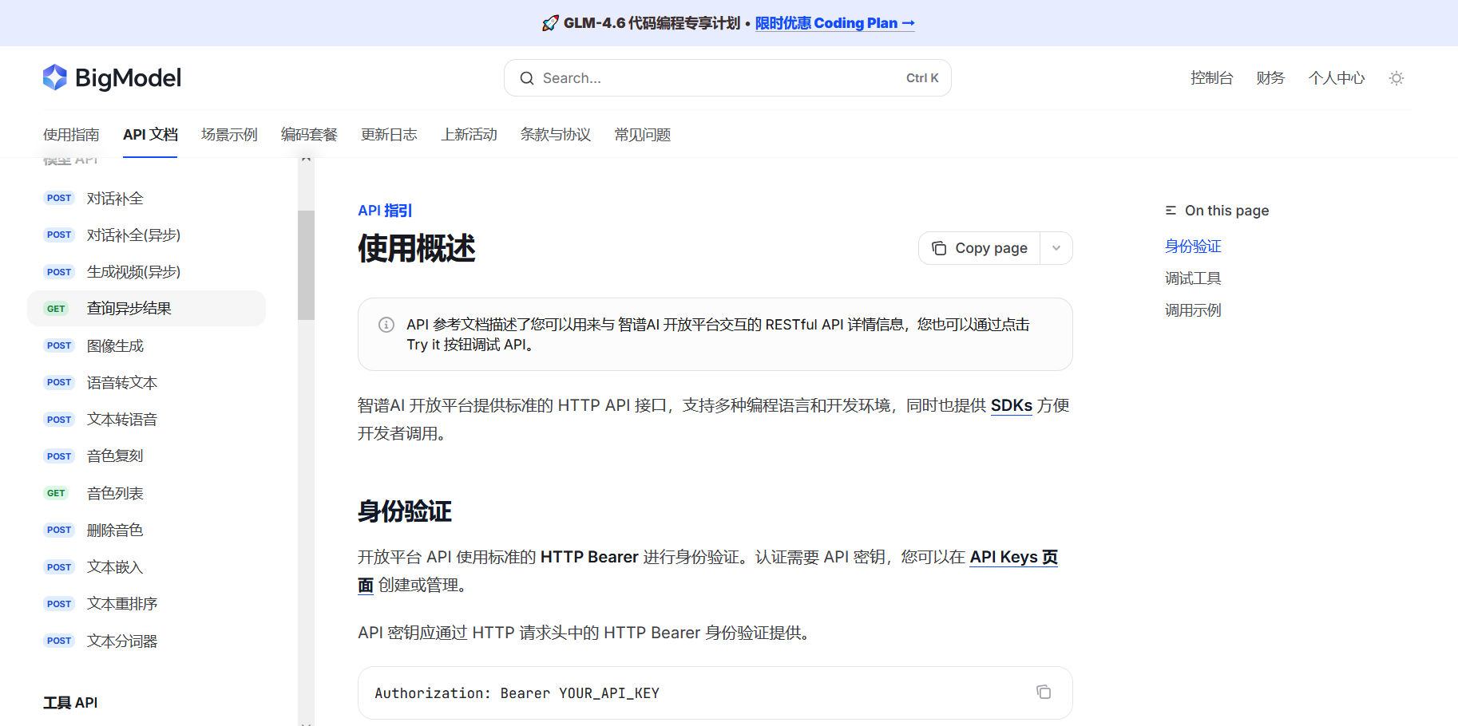The image size is (1458, 726).
Task: Open the 编码套餐 tab
Action: [x=309, y=135]
